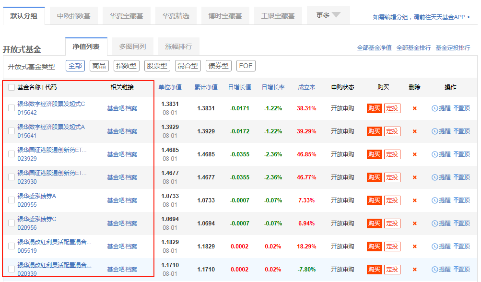The height and width of the screenshot is (282, 481).
Task: Check the box for 银华盛泓债券A
Action: [12, 200]
